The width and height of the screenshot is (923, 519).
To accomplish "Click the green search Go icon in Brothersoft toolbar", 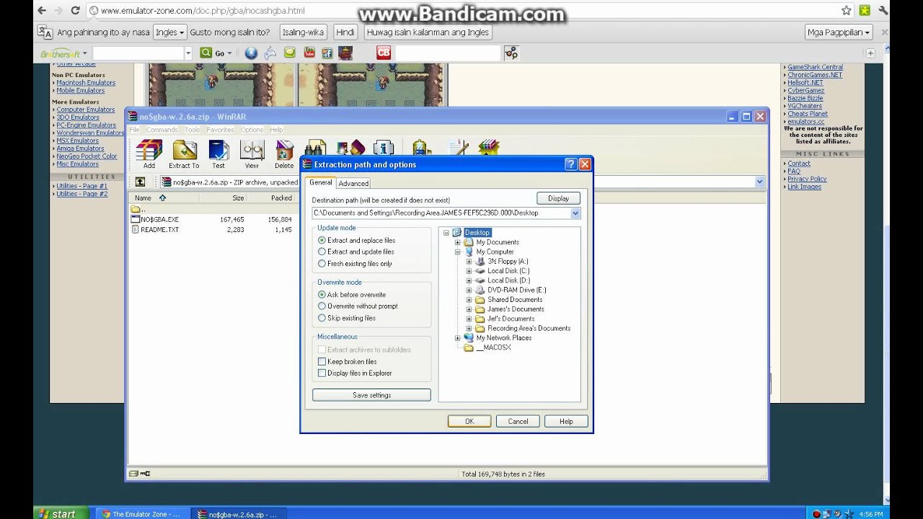I will pyautogui.click(x=206, y=53).
